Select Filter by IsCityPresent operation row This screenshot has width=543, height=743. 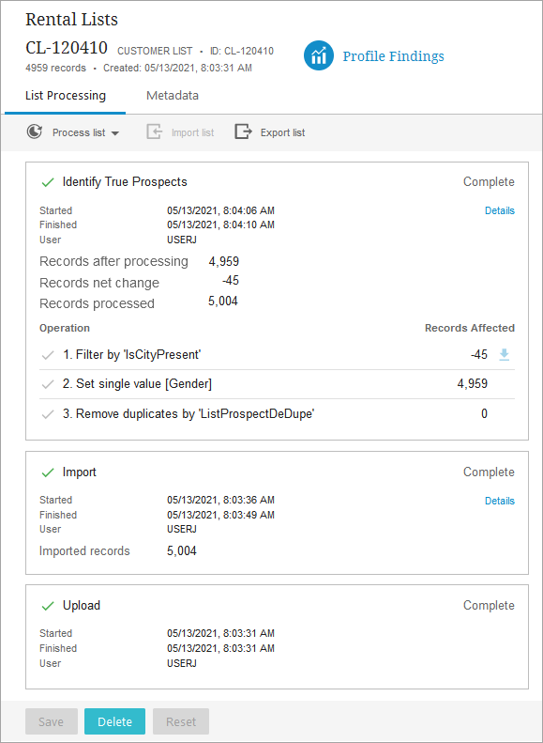click(x=278, y=355)
